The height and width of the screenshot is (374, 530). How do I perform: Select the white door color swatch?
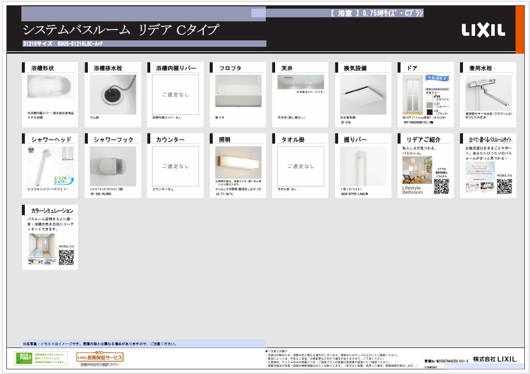(429, 98)
